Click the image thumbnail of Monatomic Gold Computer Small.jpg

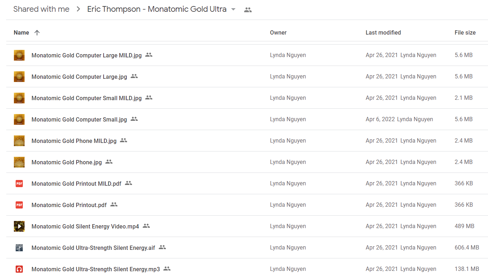19,119
